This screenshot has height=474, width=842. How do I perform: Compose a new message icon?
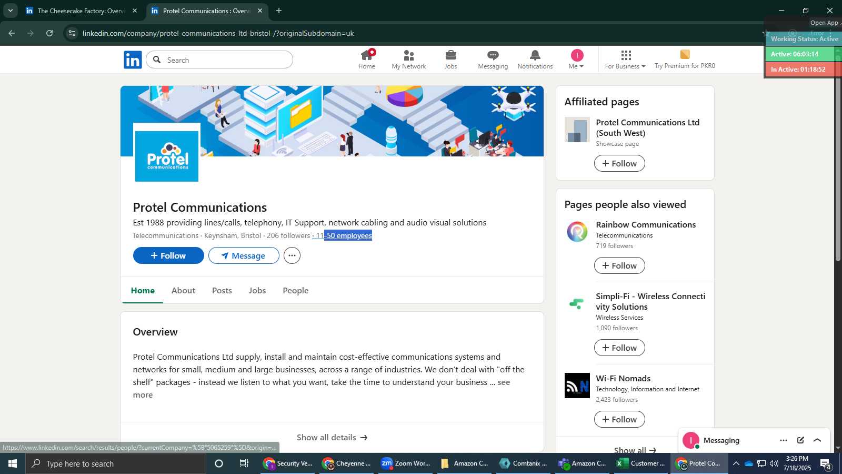point(800,440)
